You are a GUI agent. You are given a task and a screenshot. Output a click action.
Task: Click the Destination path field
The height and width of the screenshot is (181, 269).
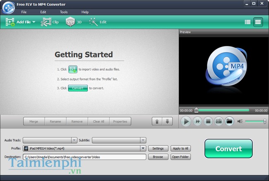[x=84, y=157]
